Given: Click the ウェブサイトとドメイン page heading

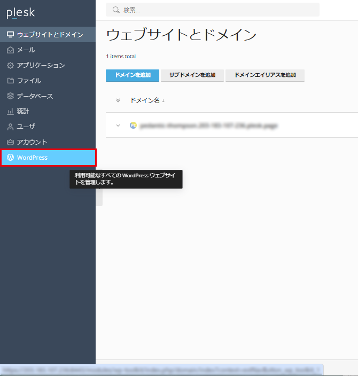Looking at the screenshot, I should point(181,34).
